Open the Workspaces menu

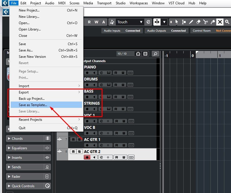pyautogui.click(x=139, y=3)
